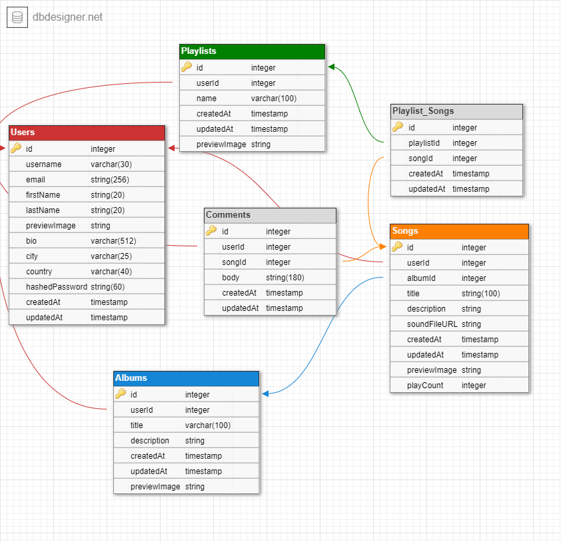
Task: Click the key icon in Comments id row
Action: tap(211, 230)
